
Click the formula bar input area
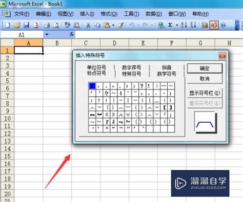click(159, 35)
